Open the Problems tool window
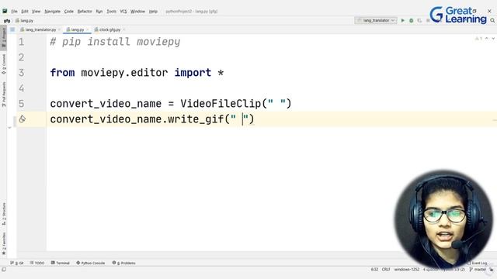The height and width of the screenshot is (279, 497). pos(124,263)
